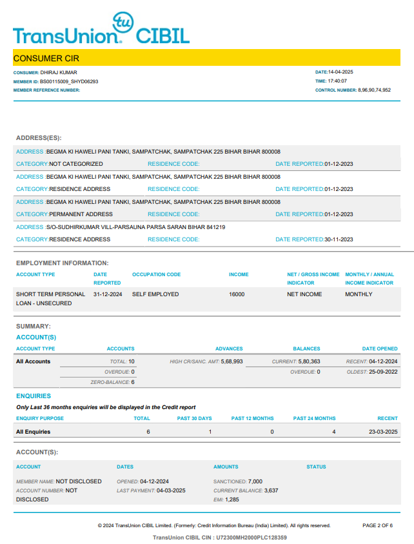This screenshot has width=414, height=544.
Task: Select the consumer name DHIRAJ KUMAR
Action: tap(59, 72)
